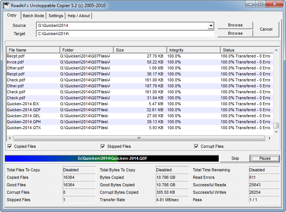Click the 197.79 KB size cell

tap(154, 86)
